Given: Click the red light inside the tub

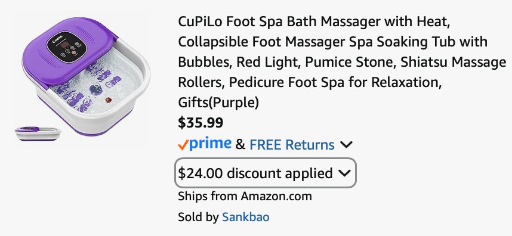Looking at the screenshot, I should click(x=107, y=100).
